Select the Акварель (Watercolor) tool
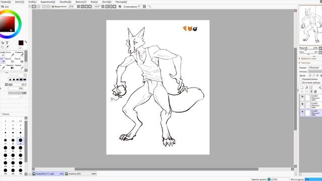The image size is (322, 181). (x=19, y=54)
